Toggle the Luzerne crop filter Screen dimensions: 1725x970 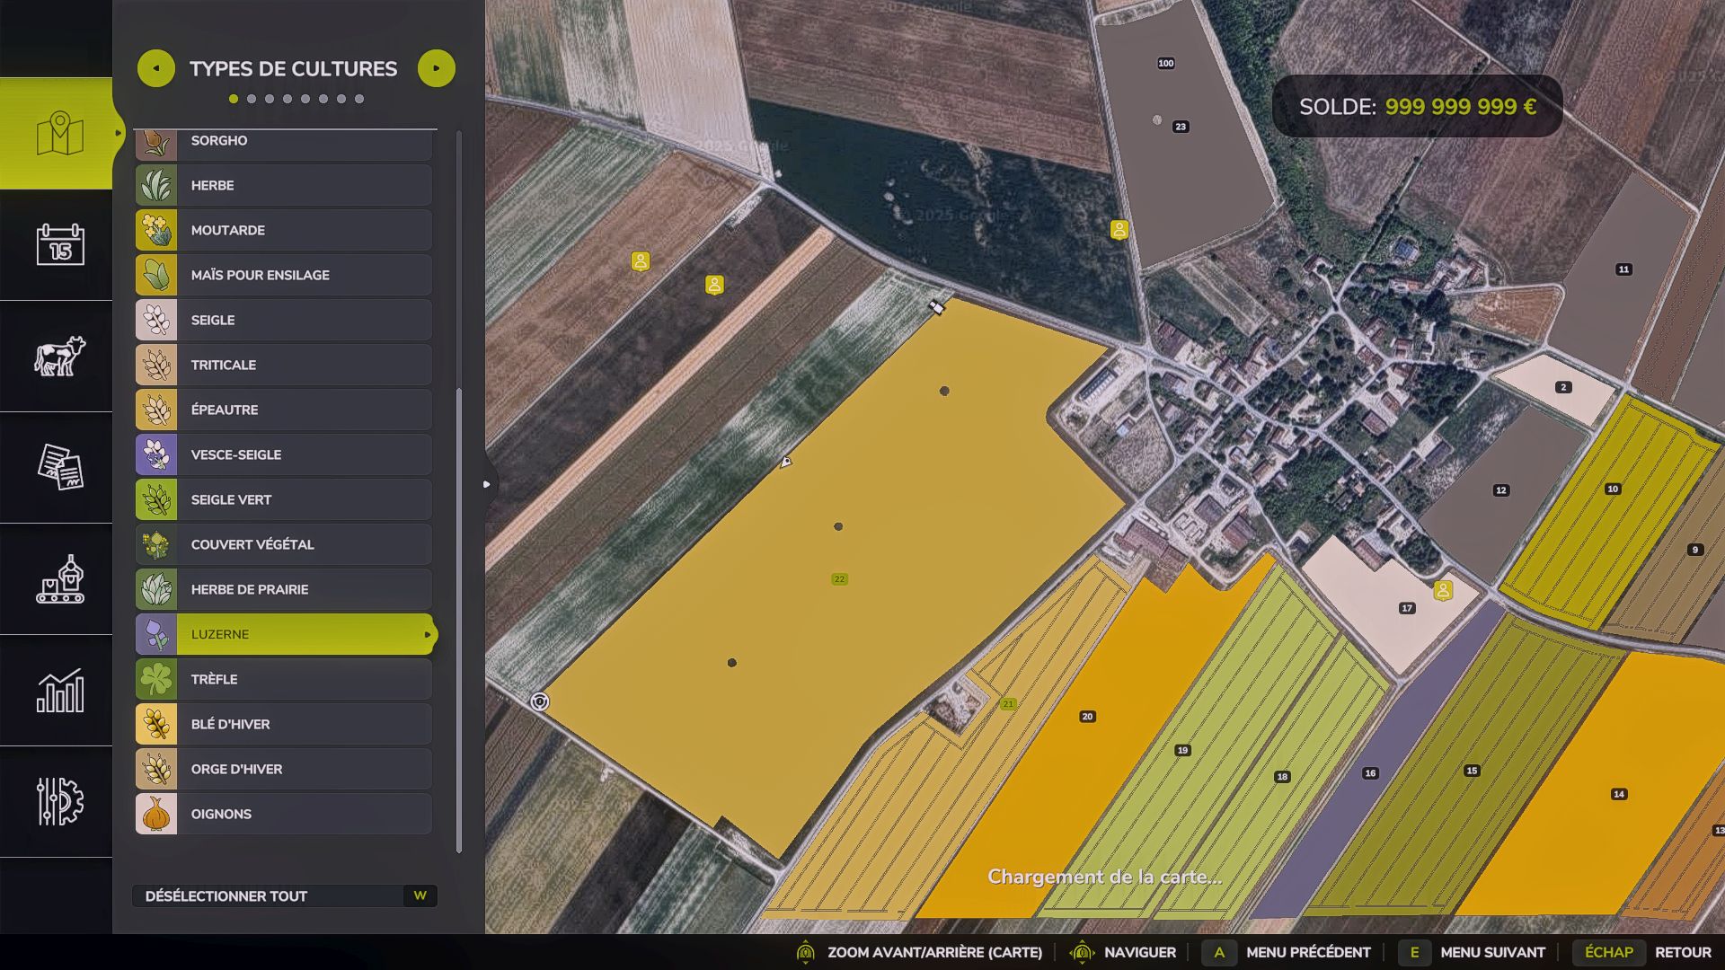(284, 634)
